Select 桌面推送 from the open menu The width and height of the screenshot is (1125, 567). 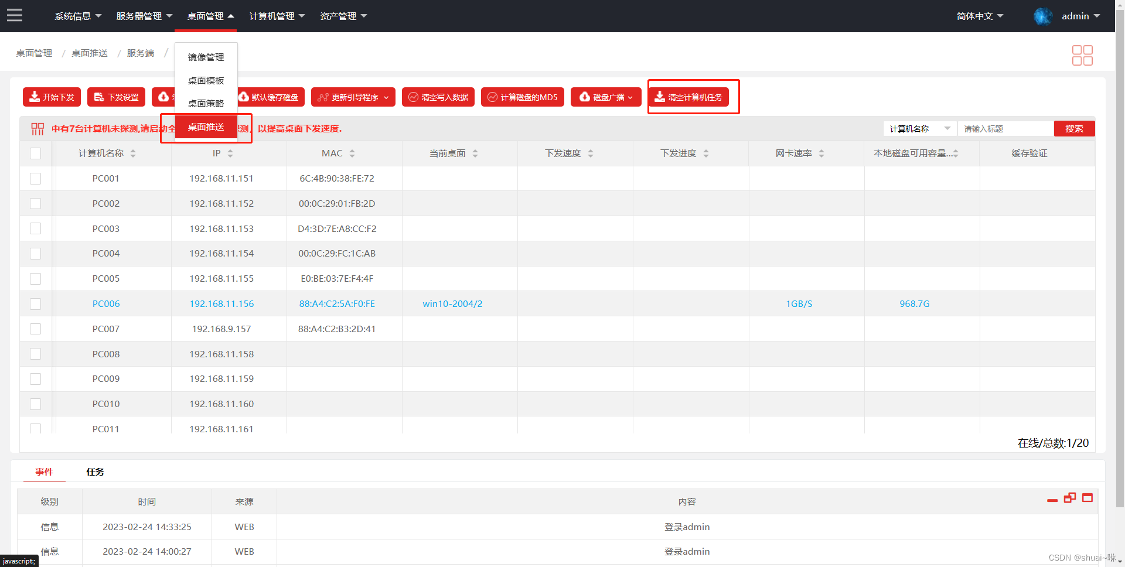[x=206, y=127]
